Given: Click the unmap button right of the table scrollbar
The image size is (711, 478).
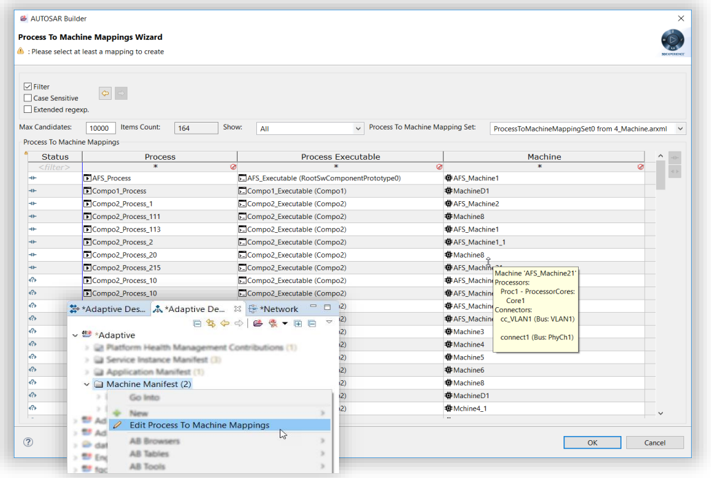Looking at the screenshot, I should (674, 172).
